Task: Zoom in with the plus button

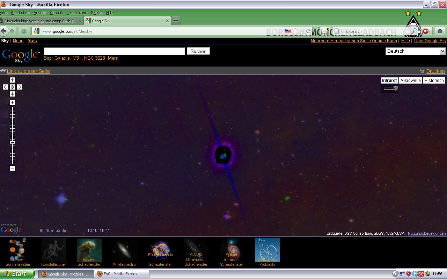Action: pyautogui.click(x=12, y=103)
